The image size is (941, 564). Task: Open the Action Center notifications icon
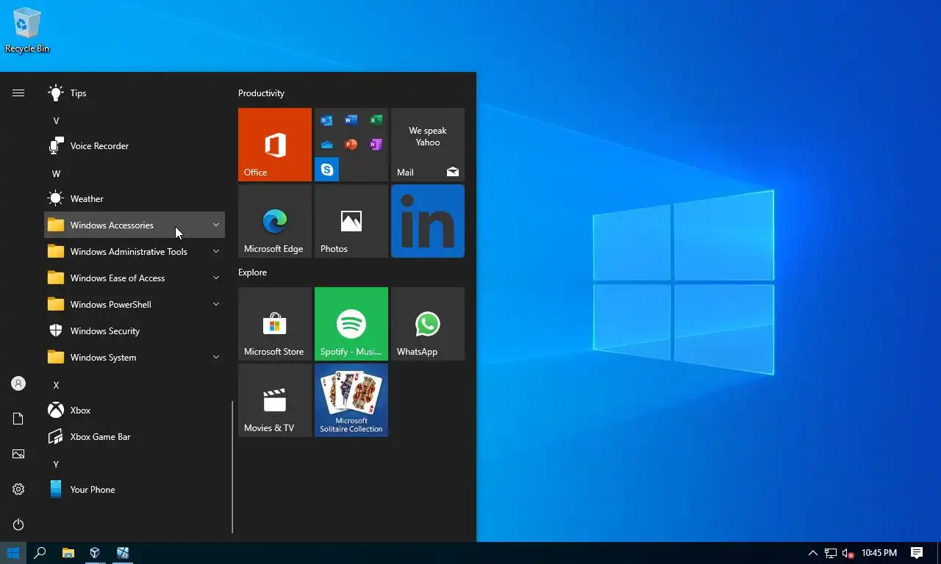pyautogui.click(x=917, y=553)
